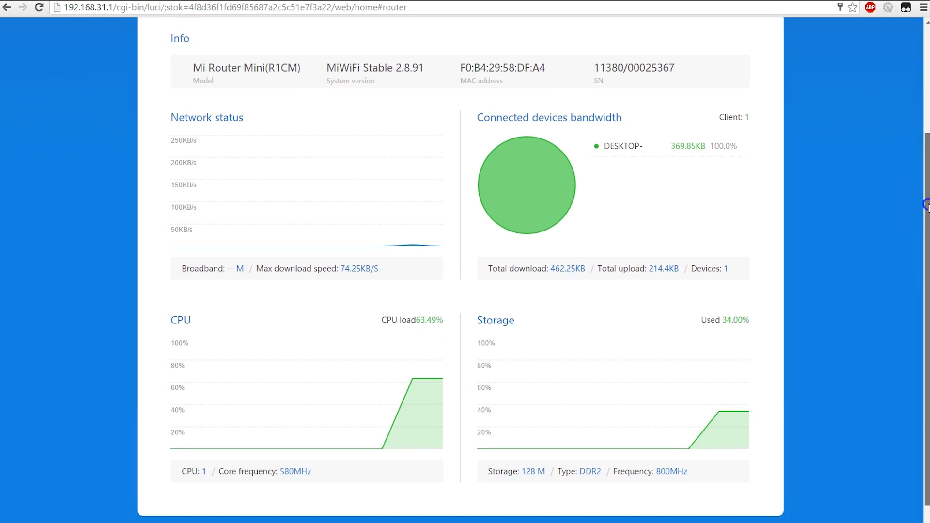Reload the router page

(x=39, y=7)
